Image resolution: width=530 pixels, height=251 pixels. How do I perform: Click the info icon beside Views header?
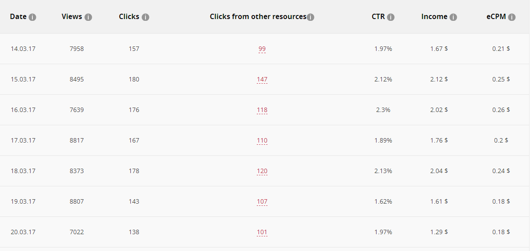coord(88,17)
